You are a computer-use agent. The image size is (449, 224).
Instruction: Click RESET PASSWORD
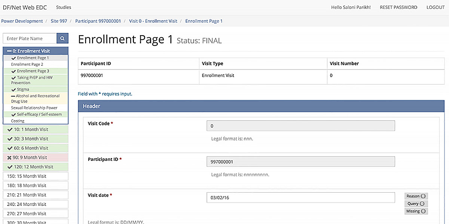398,7
